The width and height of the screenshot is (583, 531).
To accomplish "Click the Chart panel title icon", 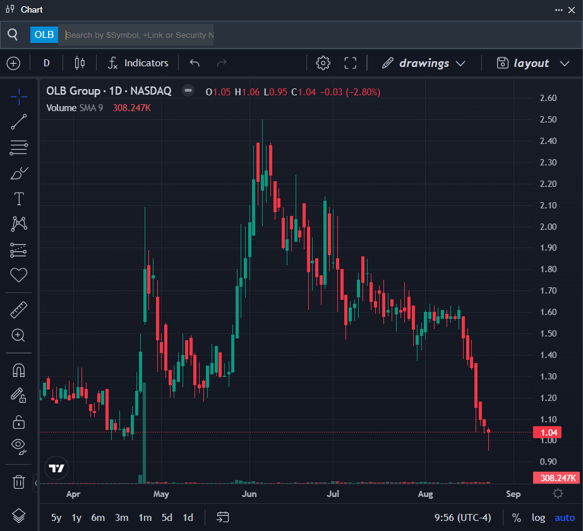I will click(10, 9).
